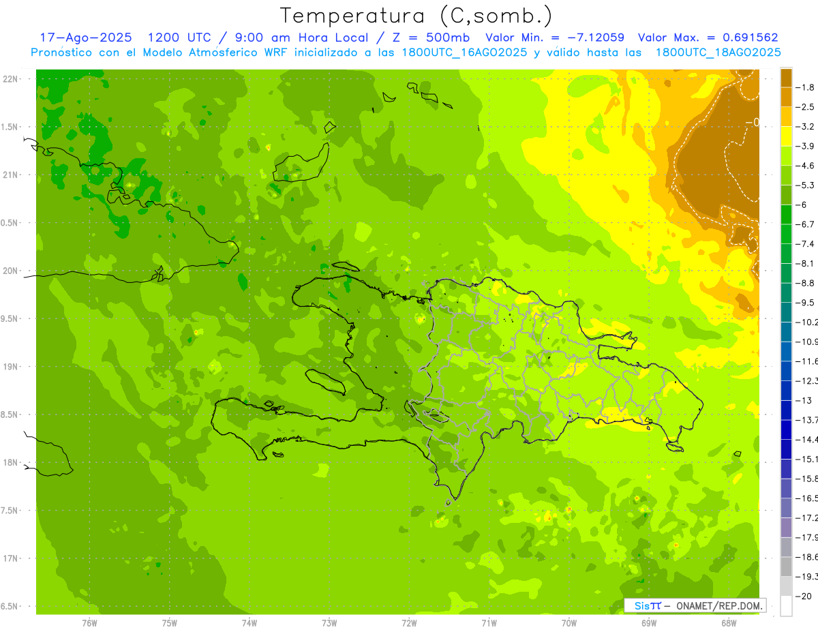Image resolution: width=818 pixels, height=632 pixels.
Task: Click the '76W' longitude axis label
Action: click(89, 622)
